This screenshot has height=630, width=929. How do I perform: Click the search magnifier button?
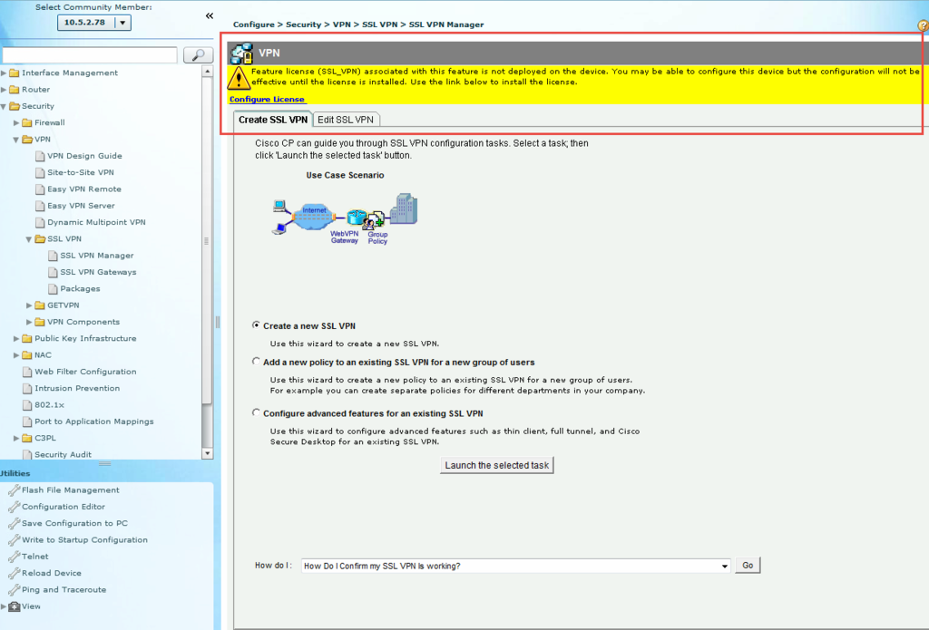(198, 55)
